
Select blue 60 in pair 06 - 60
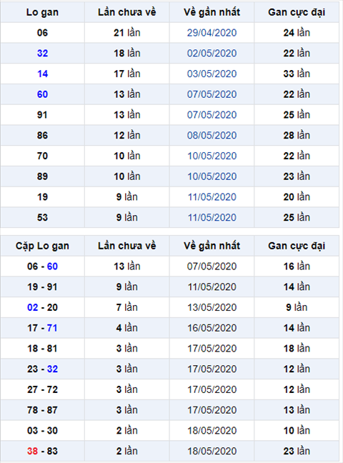tap(52, 266)
